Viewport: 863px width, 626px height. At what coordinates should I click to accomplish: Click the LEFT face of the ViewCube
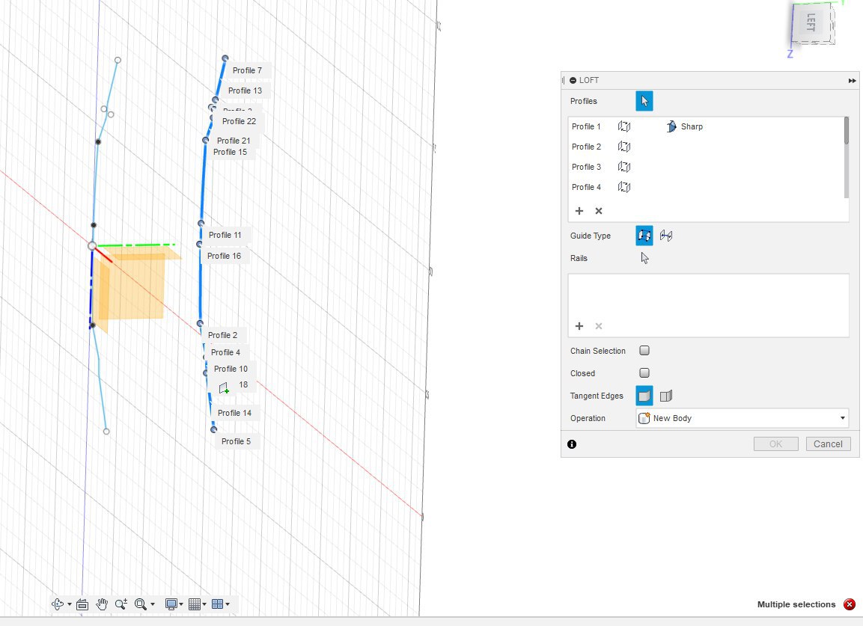click(811, 22)
